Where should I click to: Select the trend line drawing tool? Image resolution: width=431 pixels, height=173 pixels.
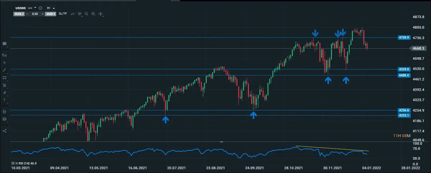[x=5, y=70]
